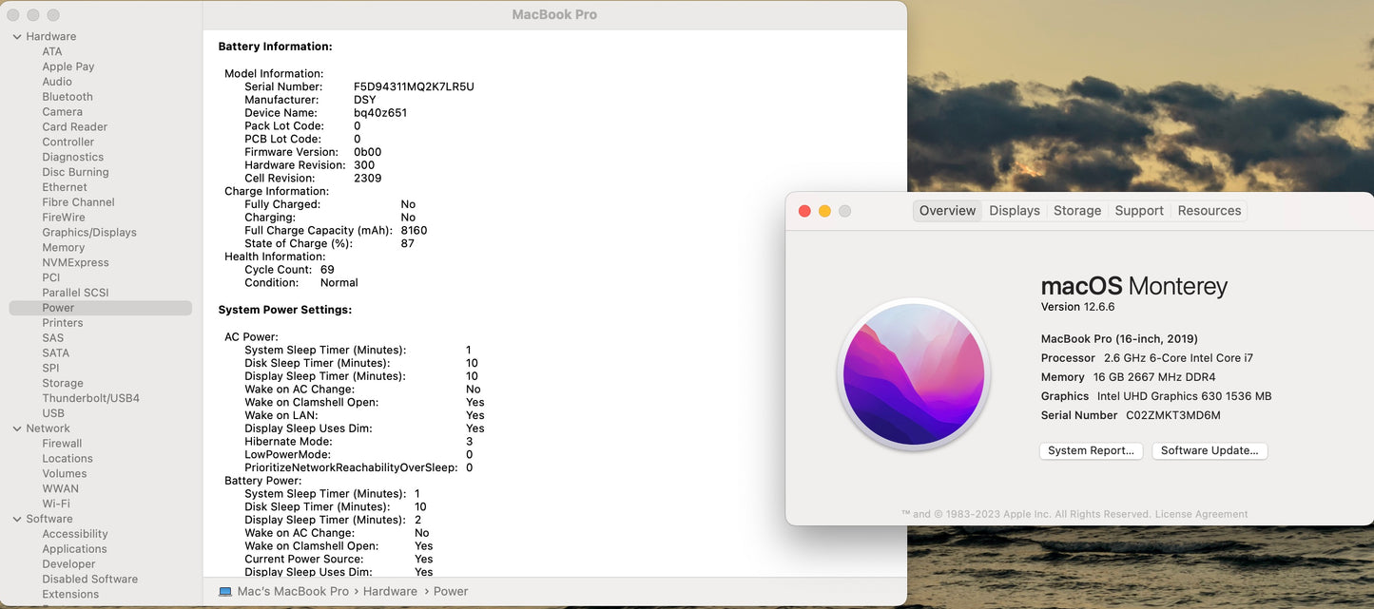Collapse the Software sidebar section
Viewport: 1374px width, 609px height.
[17, 519]
